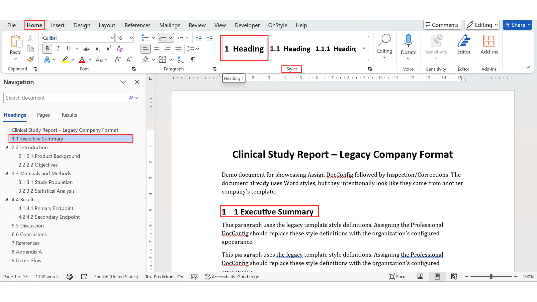This screenshot has width=537, height=302.
Task: Increase paragraph indent
Action: pyautogui.click(x=209, y=38)
